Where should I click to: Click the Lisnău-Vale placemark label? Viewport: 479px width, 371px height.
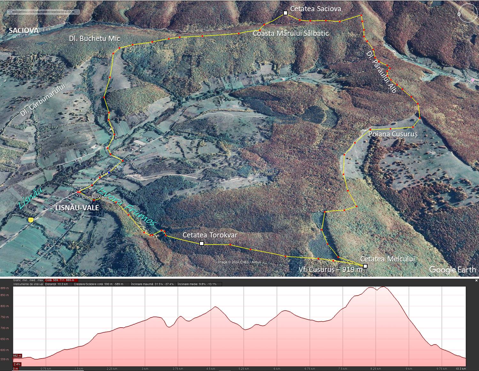point(95,197)
